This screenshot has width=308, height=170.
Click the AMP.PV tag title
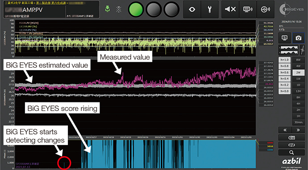[32, 10]
